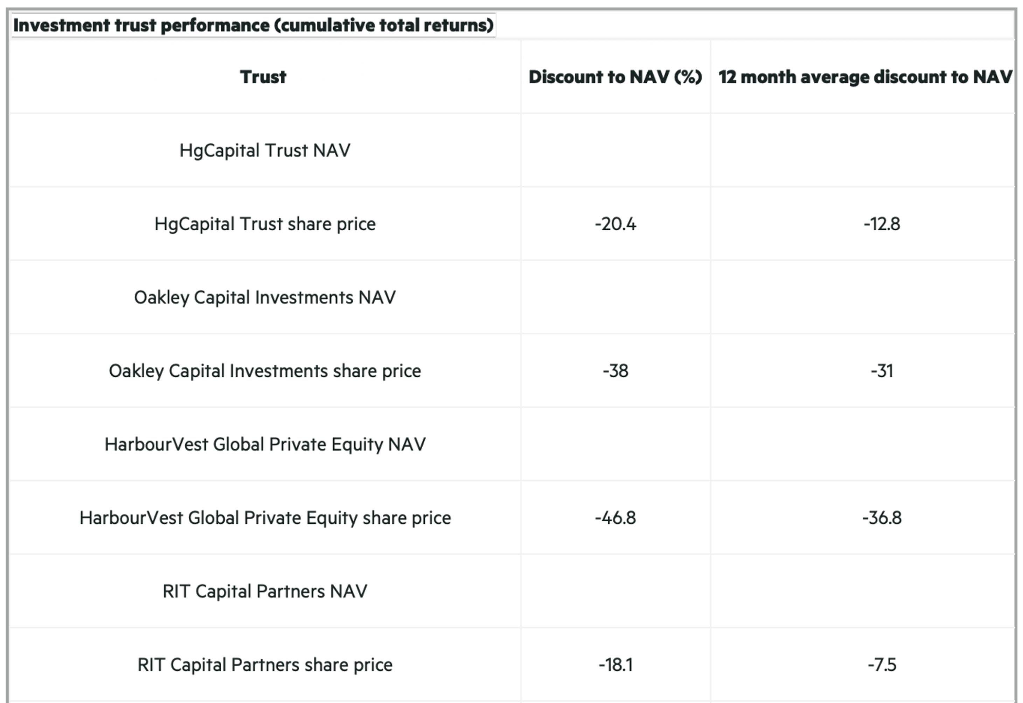1023x703 pixels.
Task: Select the -36.8 average discount value
Action: (882, 518)
